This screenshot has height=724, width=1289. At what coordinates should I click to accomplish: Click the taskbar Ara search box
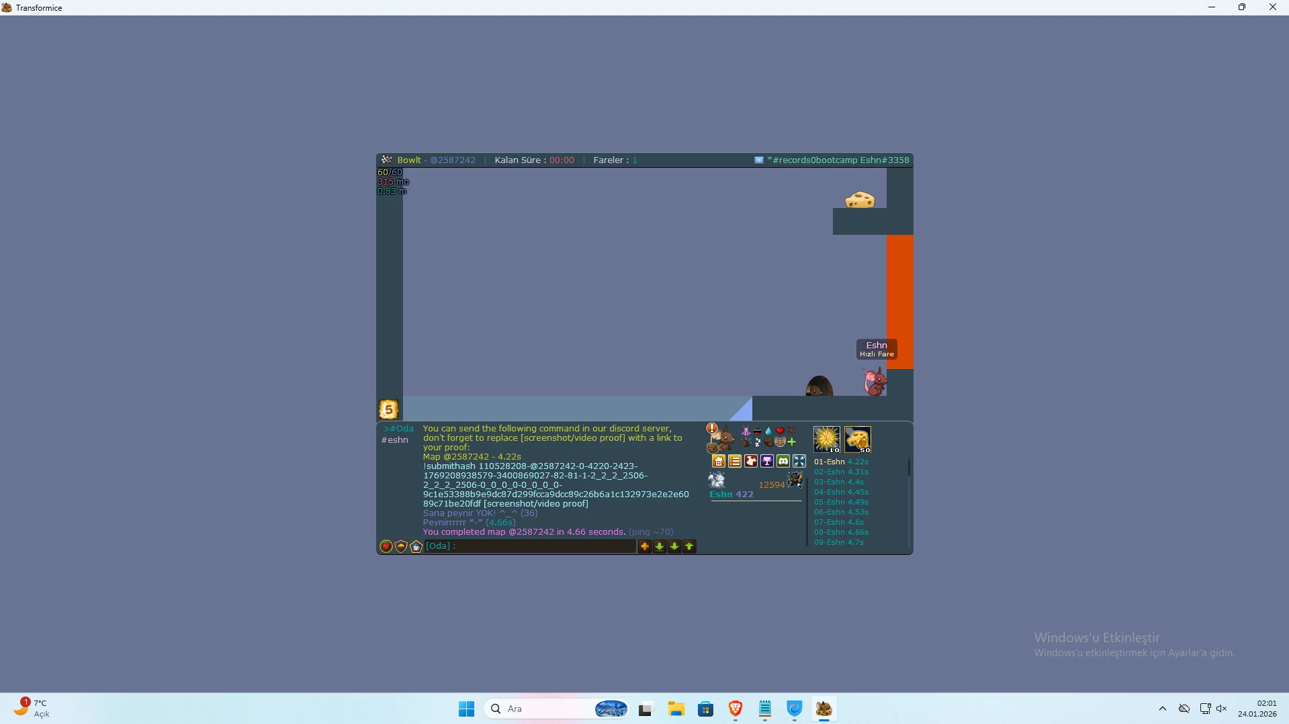point(557,709)
